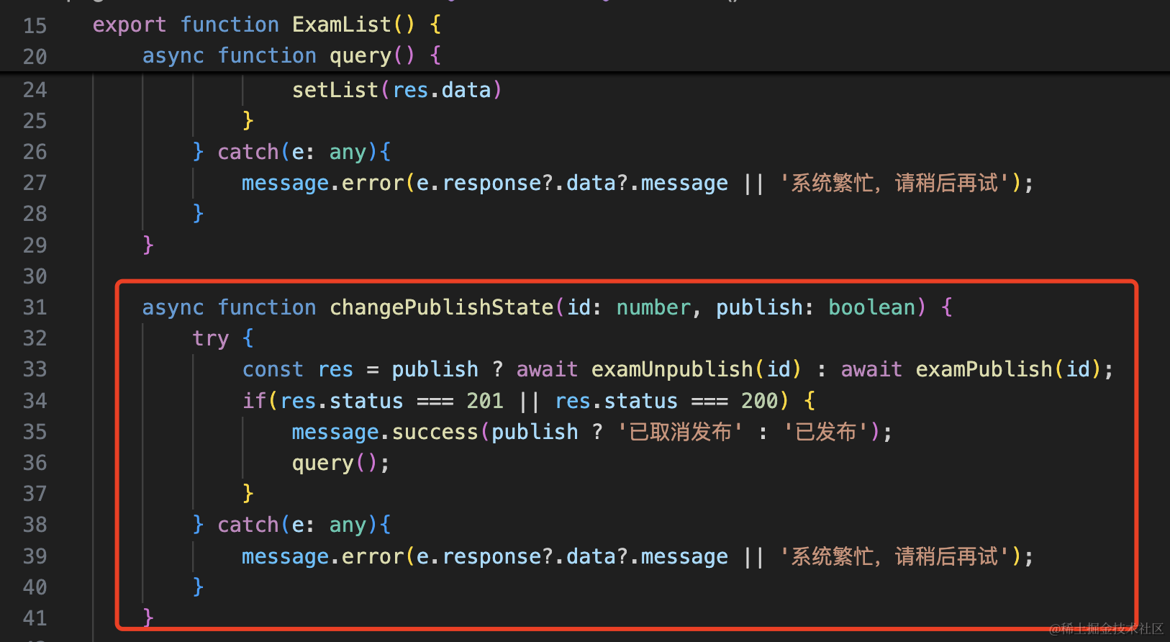Click the examUnpublish call on line 33

click(x=672, y=369)
